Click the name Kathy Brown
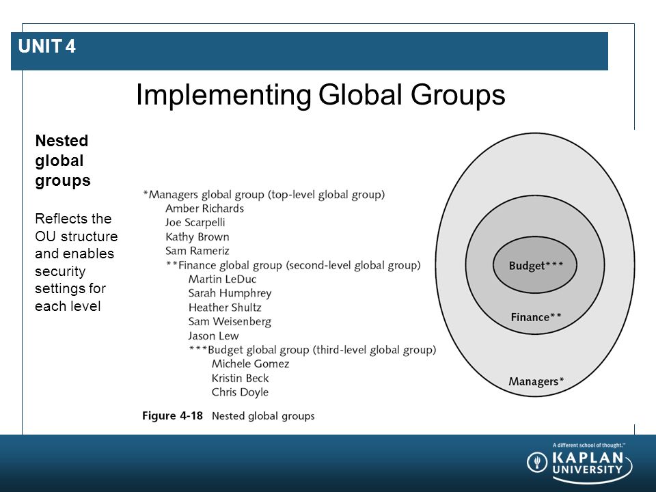The width and height of the screenshot is (656, 492). (x=197, y=237)
